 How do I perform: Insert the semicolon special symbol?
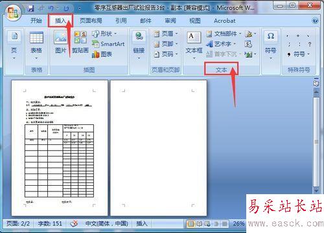point(289,44)
